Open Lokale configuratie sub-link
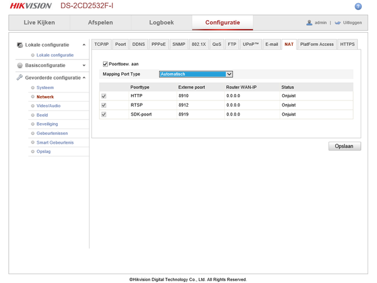The image size is (377, 283). tap(55, 55)
